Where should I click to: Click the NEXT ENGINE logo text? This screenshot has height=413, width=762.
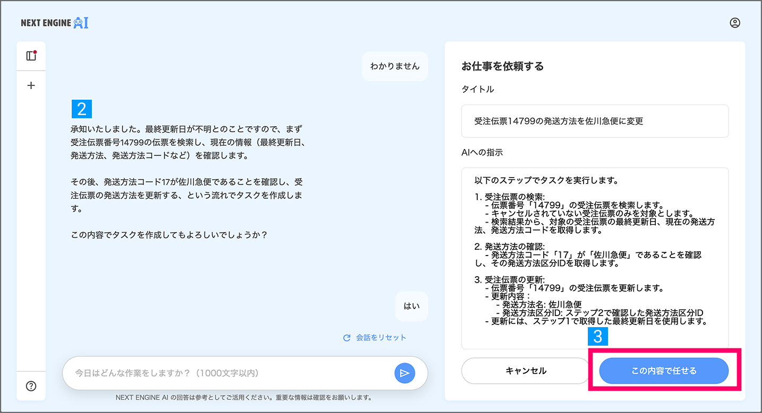click(x=46, y=23)
